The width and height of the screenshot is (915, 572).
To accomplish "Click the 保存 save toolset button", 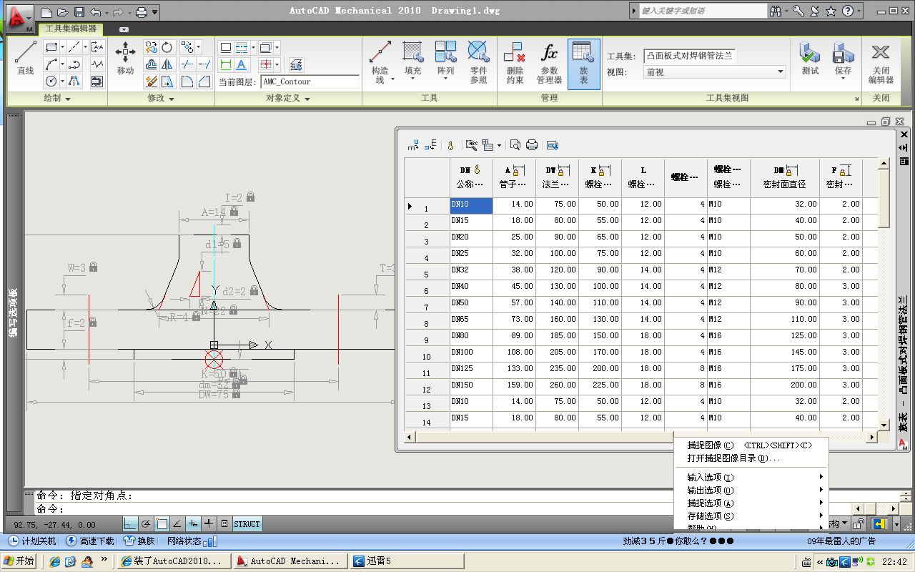I will (843, 58).
